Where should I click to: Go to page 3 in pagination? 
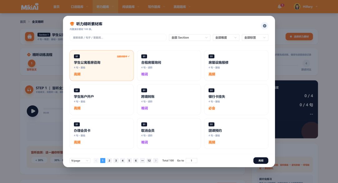tap(116, 161)
